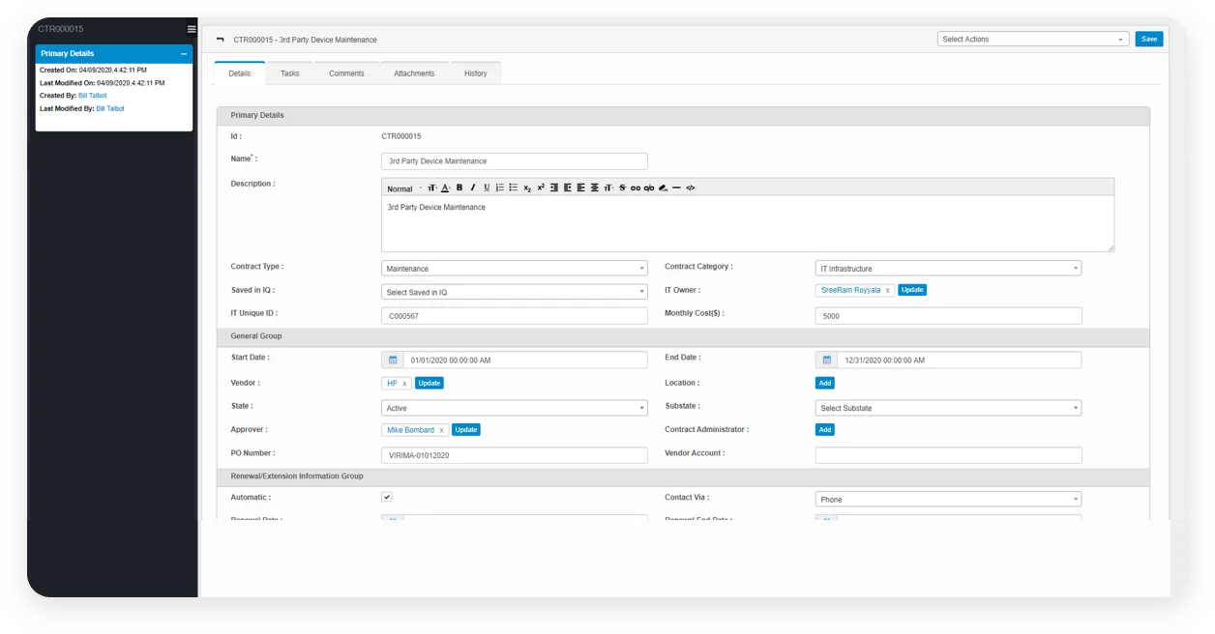This screenshot has width=1215, height=634.
Task: Apply strikethrough in Description toolbar
Action: click(622, 188)
